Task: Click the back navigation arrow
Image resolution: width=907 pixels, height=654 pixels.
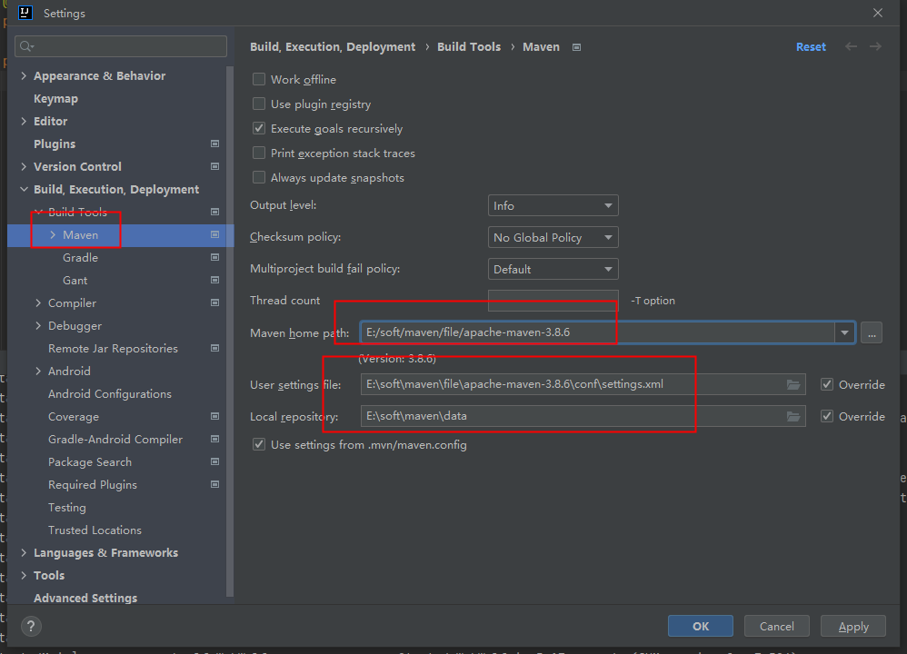Action: pyautogui.click(x=851, y=46)
